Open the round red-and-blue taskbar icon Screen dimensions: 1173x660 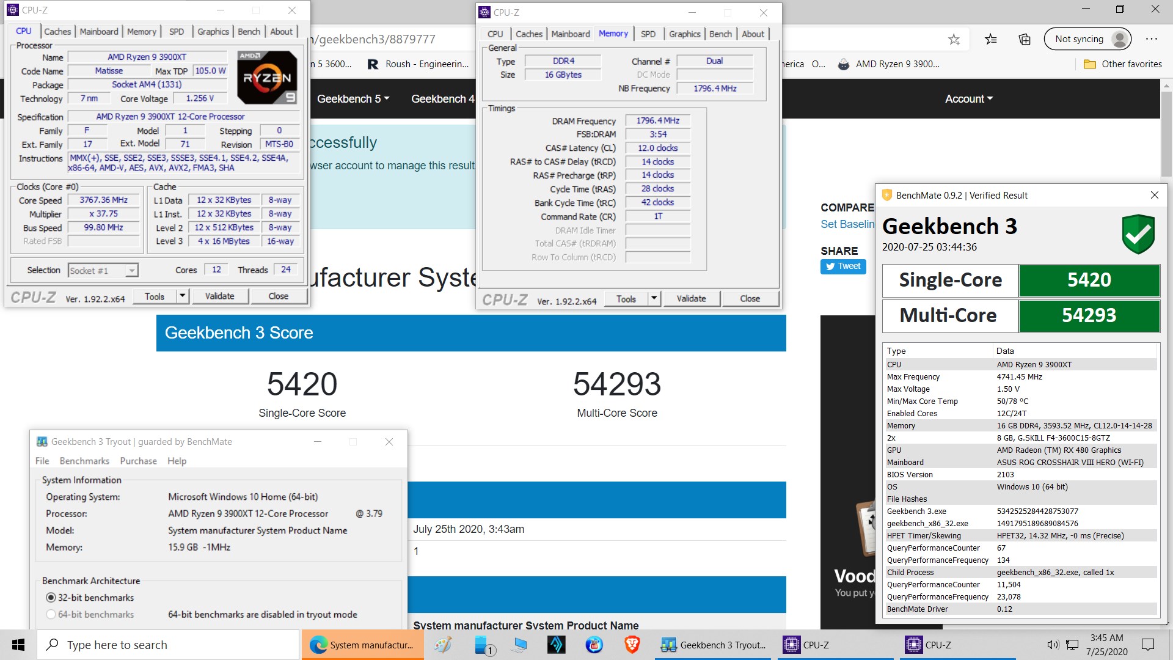point(594,645)
